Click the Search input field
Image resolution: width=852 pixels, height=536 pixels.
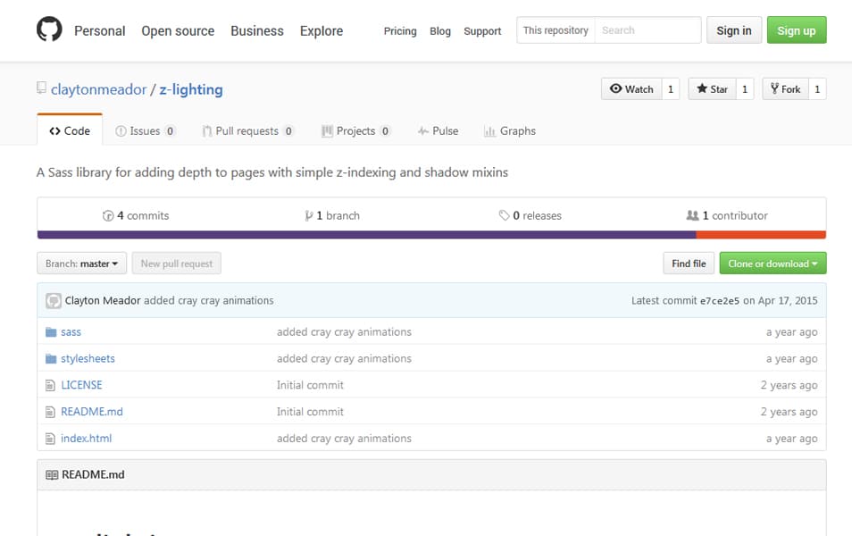tap(647, 30)
